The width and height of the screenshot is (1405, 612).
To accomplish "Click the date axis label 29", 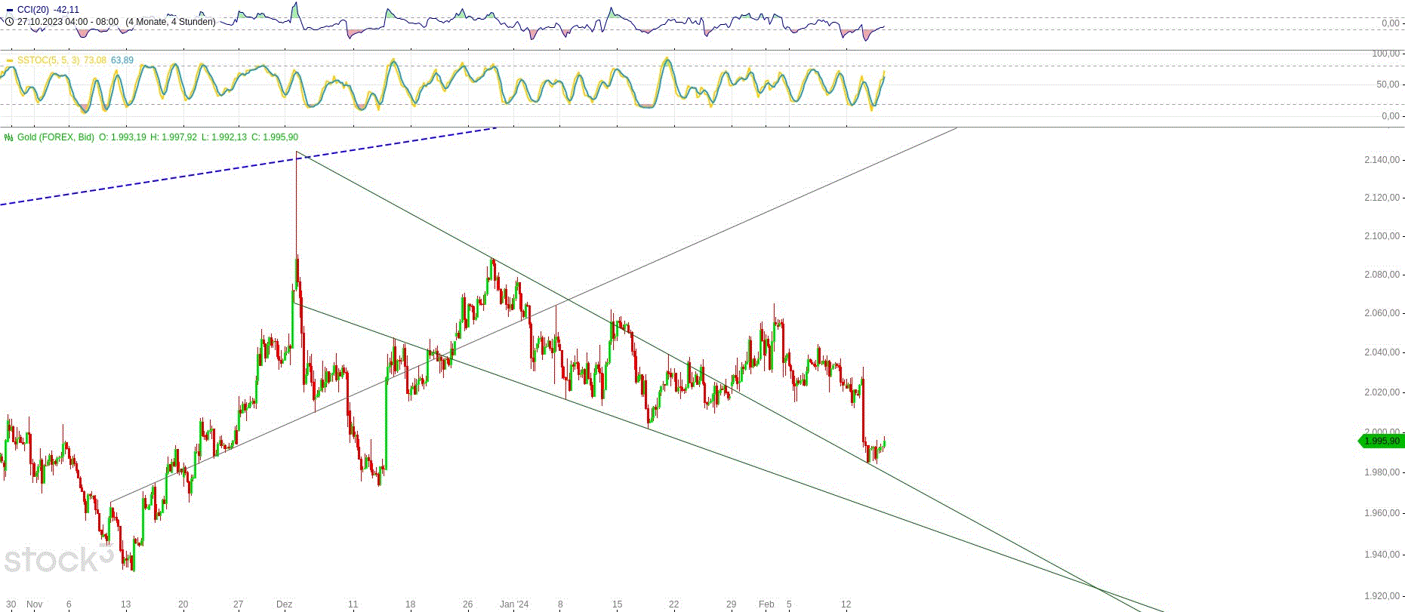I will pyautogui.click(x=731, y=604).
